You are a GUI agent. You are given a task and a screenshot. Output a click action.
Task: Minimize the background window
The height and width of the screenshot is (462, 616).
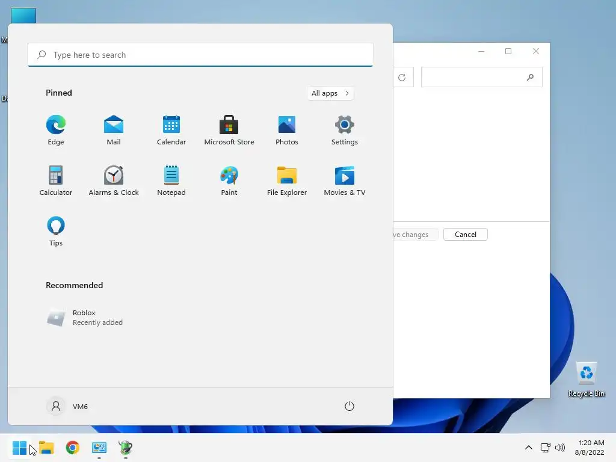tap(481, 51)
